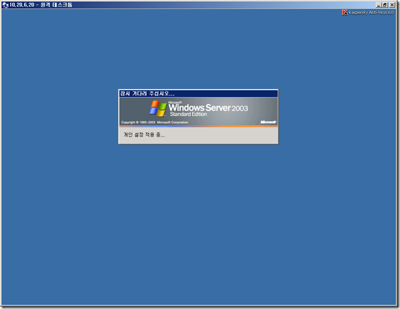Minimize the Remote Desktop window
Screen dimensions: 400x309
point(379,5)
